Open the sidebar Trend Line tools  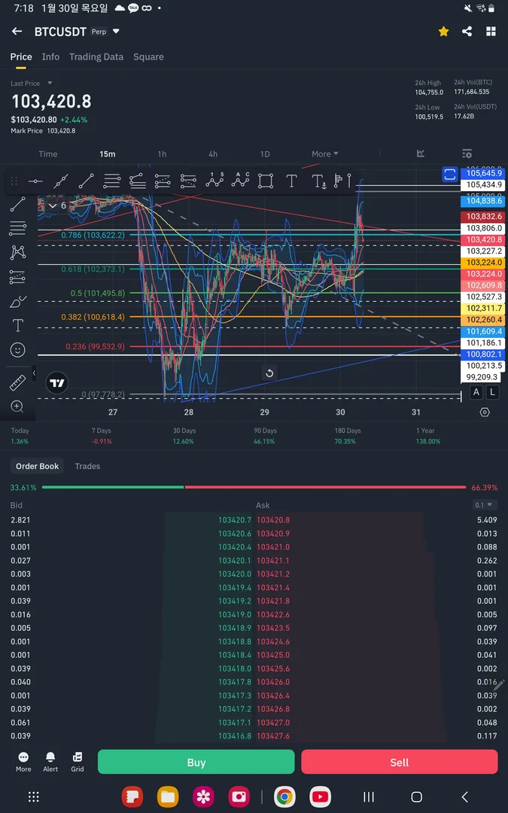pyautogui.click(x=17, y=204)
